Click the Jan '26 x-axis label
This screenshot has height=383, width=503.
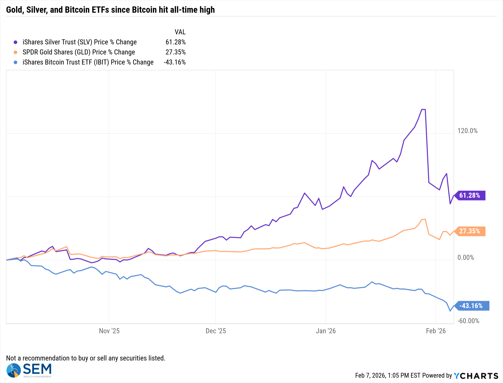pyautogui.click(x=326, y=331)
